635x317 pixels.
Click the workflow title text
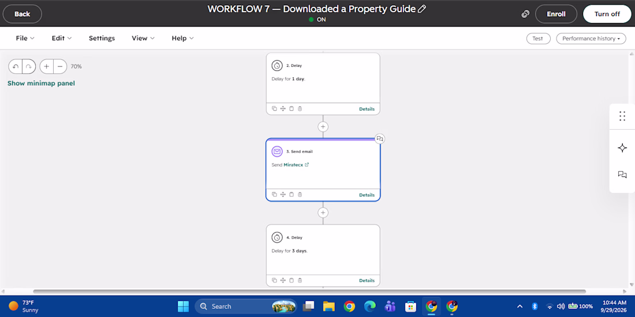coord(311,9)
